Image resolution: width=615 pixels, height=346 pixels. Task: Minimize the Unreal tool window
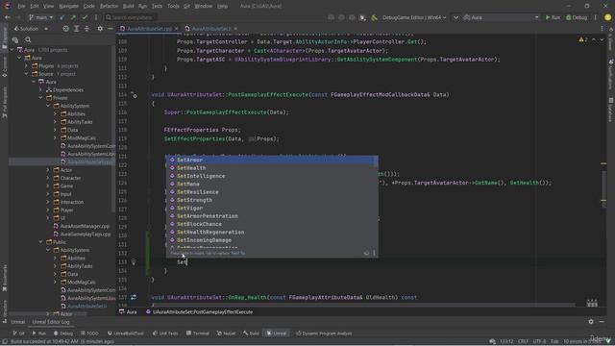point(602,322)
